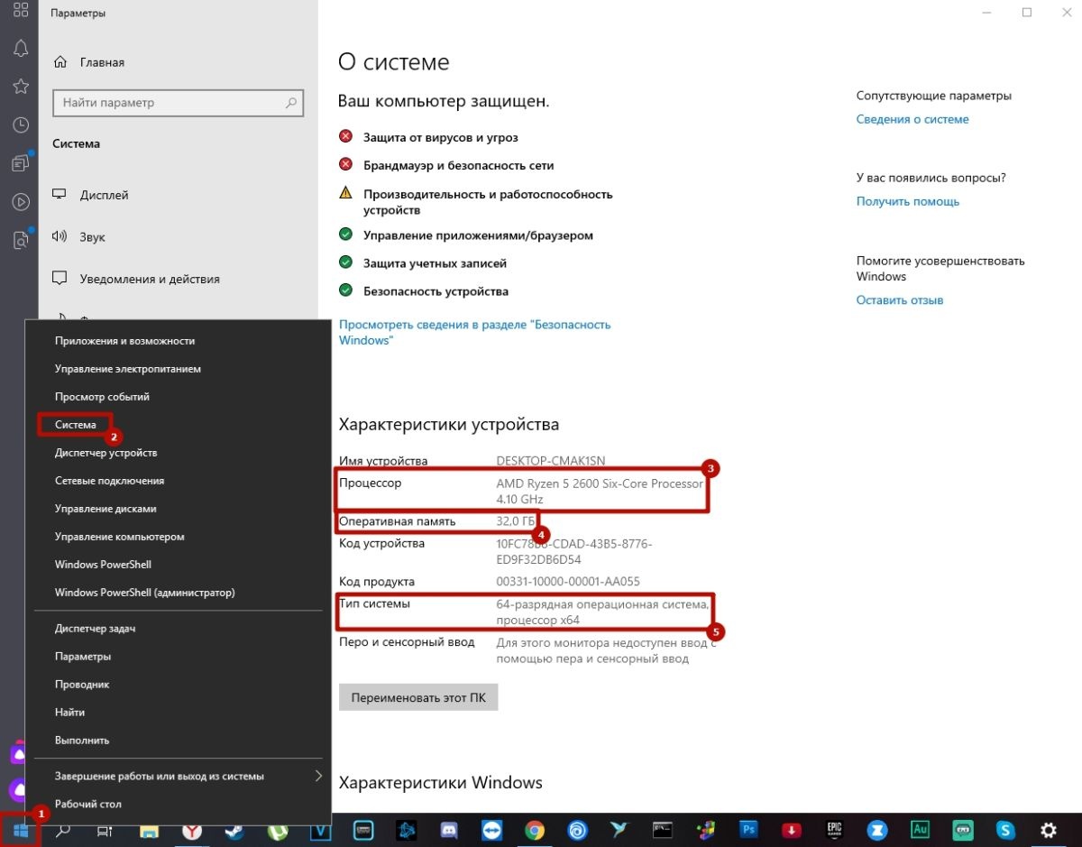Click the Windows Start button
The height and width of the screenshot is (847, 1082).
point(20,830)
